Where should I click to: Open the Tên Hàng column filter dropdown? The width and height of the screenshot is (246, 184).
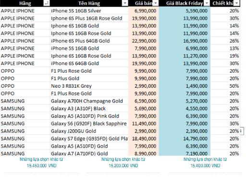pos(125,3)
